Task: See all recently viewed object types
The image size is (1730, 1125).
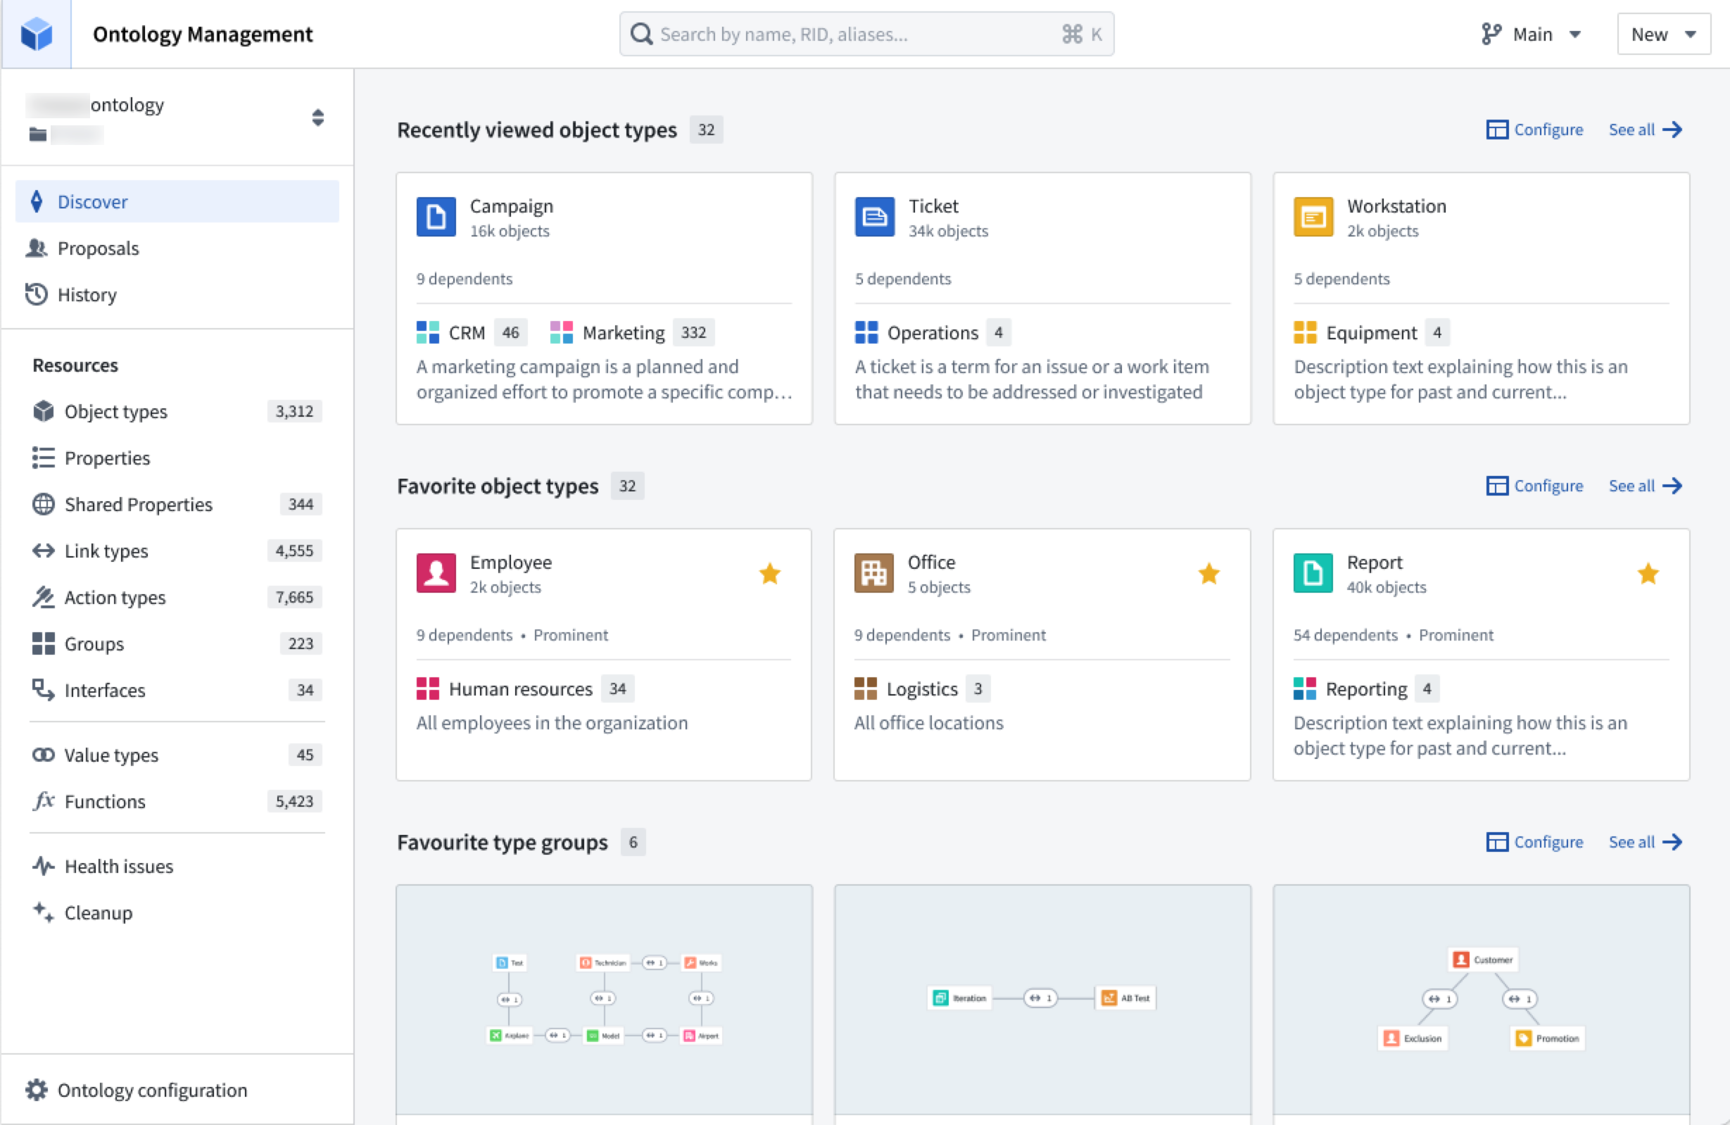Action: coord(1646,130)
